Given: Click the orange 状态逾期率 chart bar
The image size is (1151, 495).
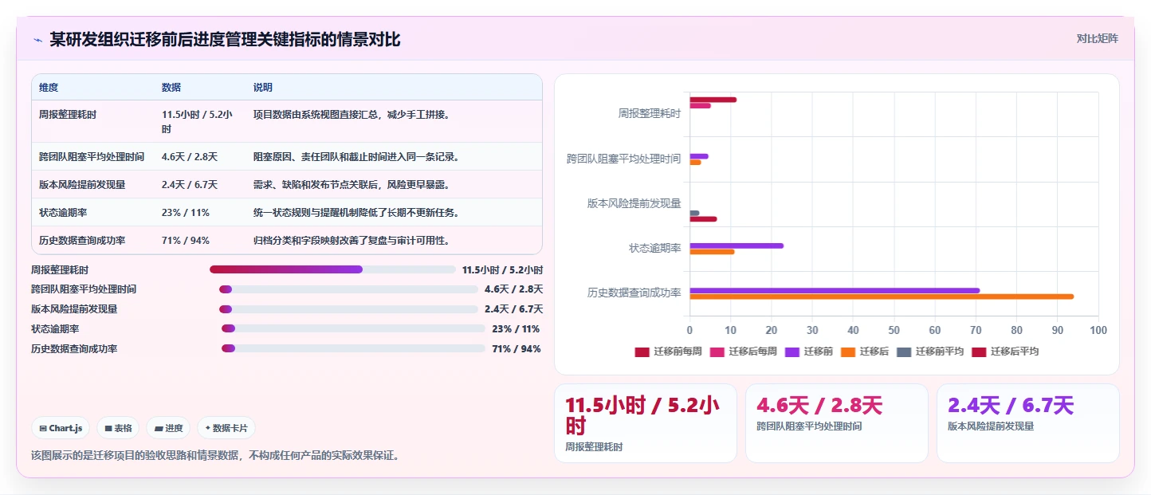Looking at the screenshot, I should pyautogui.click(x=712, y=252).
